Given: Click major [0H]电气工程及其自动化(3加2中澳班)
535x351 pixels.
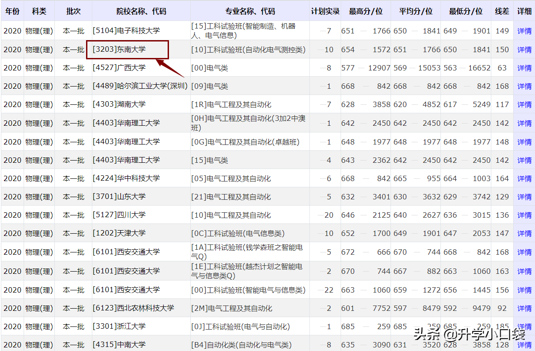Looking at the screenshot, I should (x=248, y=123).
